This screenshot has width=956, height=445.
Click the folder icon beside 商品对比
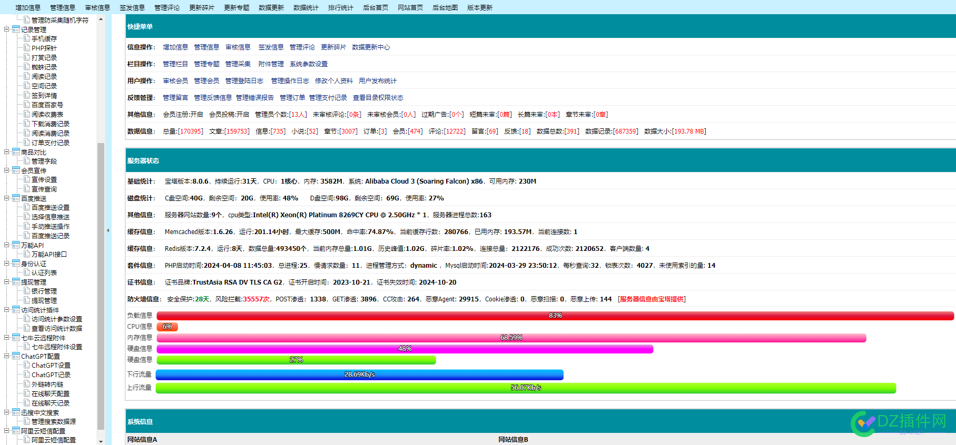tap(16, 152)
